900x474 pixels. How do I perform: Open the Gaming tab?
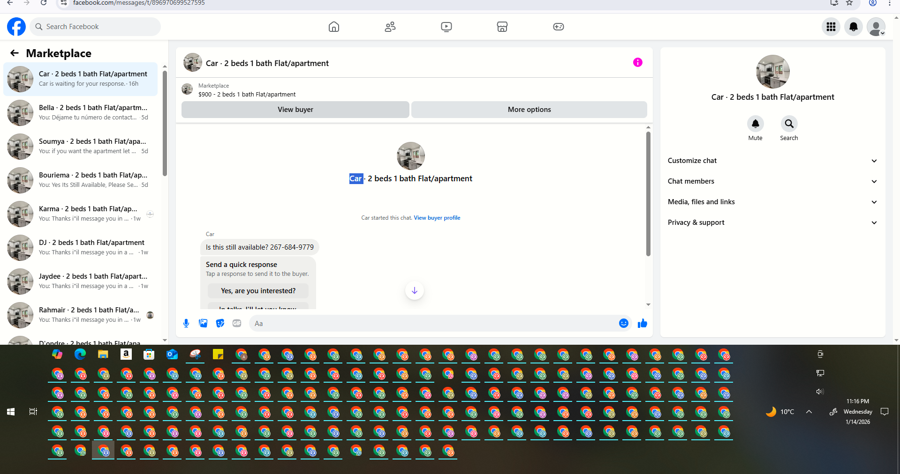point(559,27)
